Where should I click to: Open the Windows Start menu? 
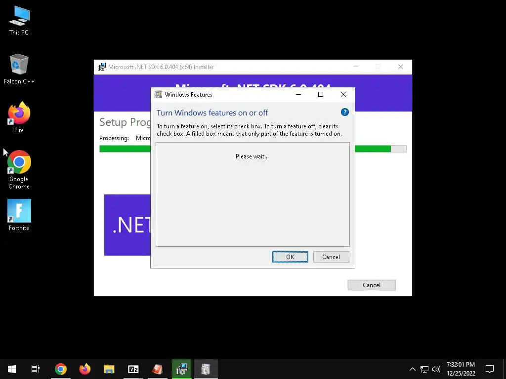click(x=12, y=369)
